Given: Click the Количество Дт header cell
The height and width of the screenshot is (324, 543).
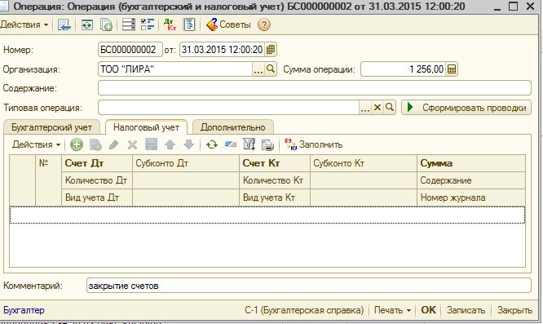Looking at the screenshot, I should pyautogui.click(x=97, y=180).
